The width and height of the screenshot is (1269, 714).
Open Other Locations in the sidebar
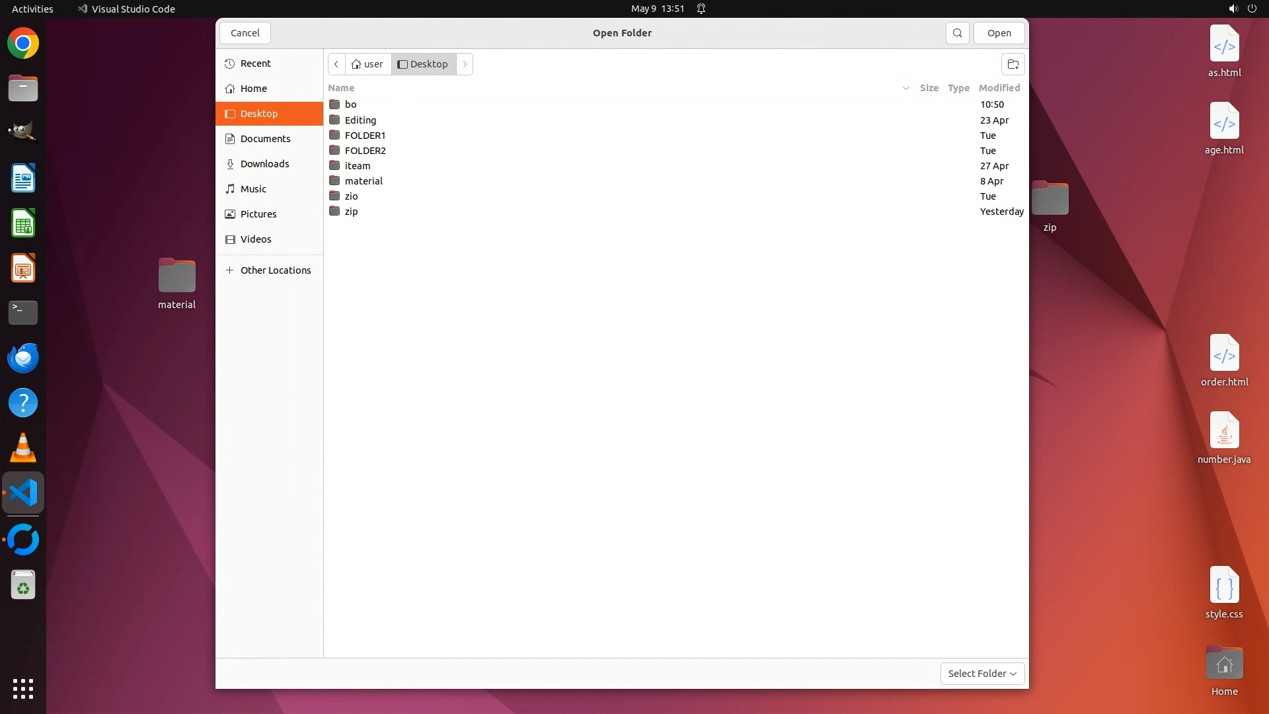(x=275, y=270)
